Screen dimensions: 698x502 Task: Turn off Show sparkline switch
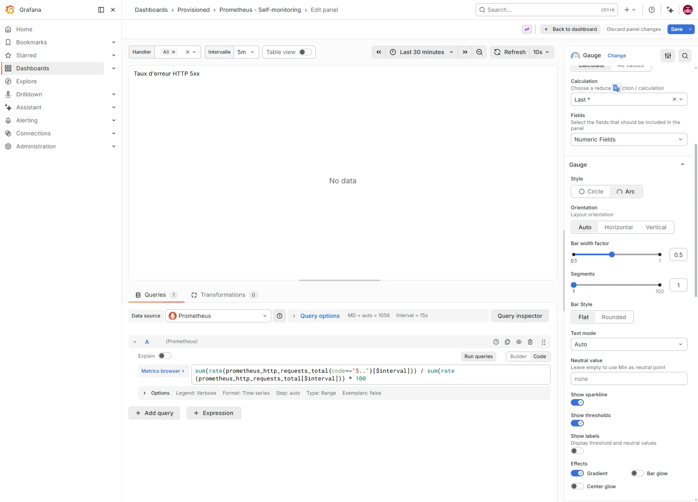pyautogui.click(x=577, y=402)
